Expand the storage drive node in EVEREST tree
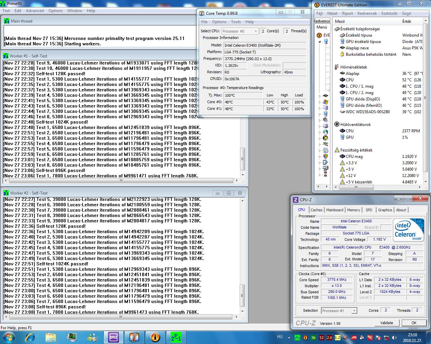 (x=320, y=126)
